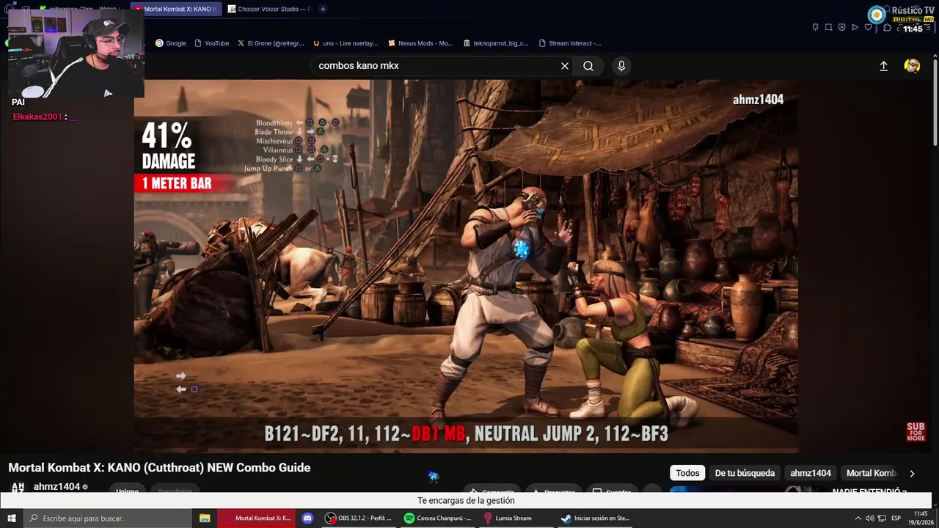The image size is (939, 528).
Task: Open the Google bookmark
Action: point(171,43)
